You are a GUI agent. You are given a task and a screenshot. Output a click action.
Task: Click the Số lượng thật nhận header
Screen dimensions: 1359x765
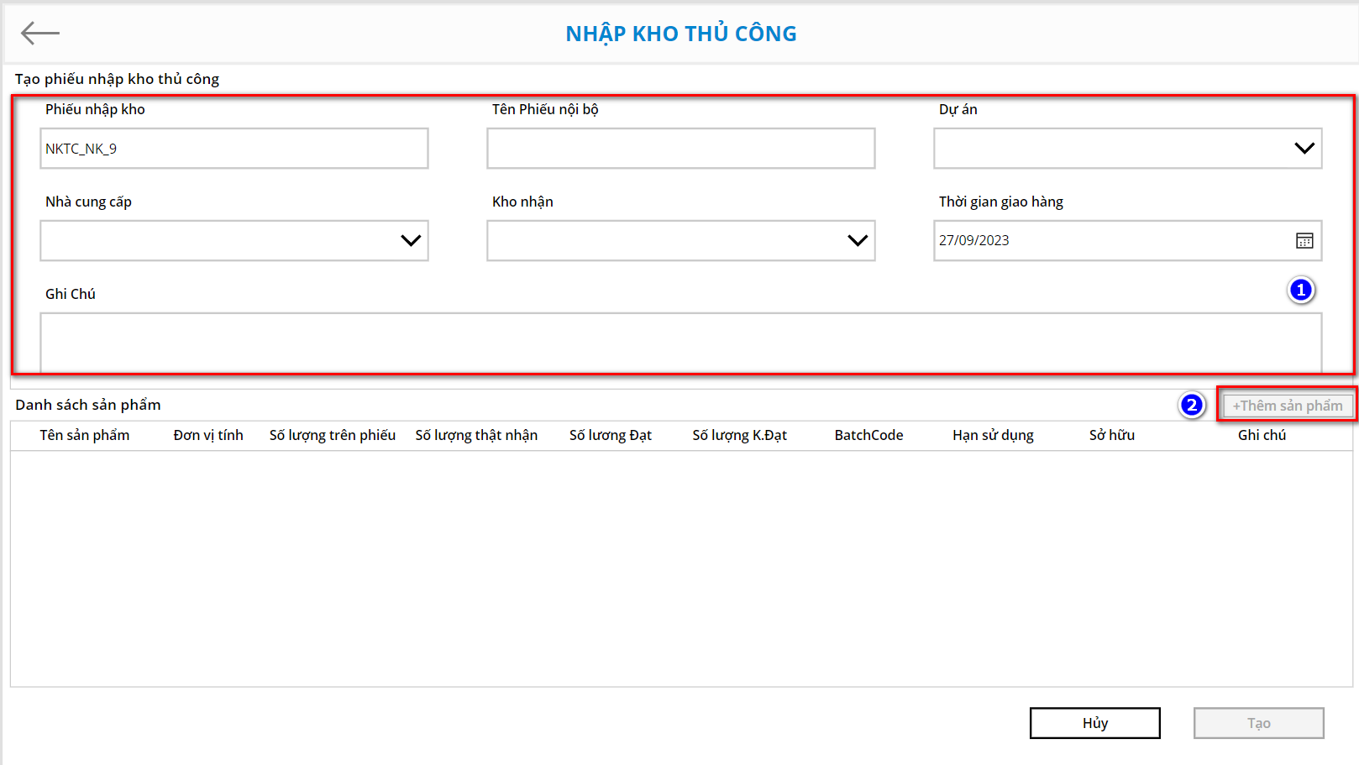(476, 435)
